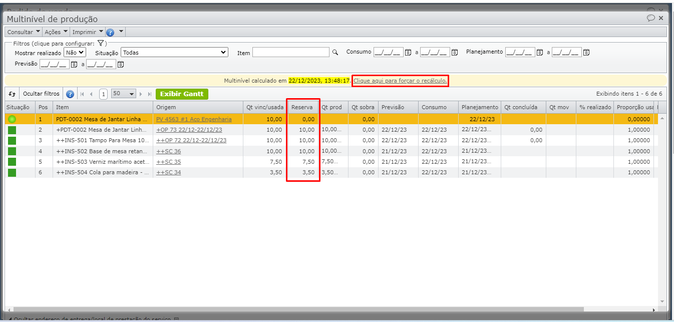The width and height of the screenshot is (674, 322).
Task: Click the force recalculation link
Action: point(400,81)
